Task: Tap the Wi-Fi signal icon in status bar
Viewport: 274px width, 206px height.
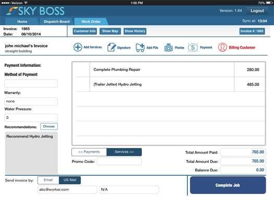Action: [x=26, y=3]
